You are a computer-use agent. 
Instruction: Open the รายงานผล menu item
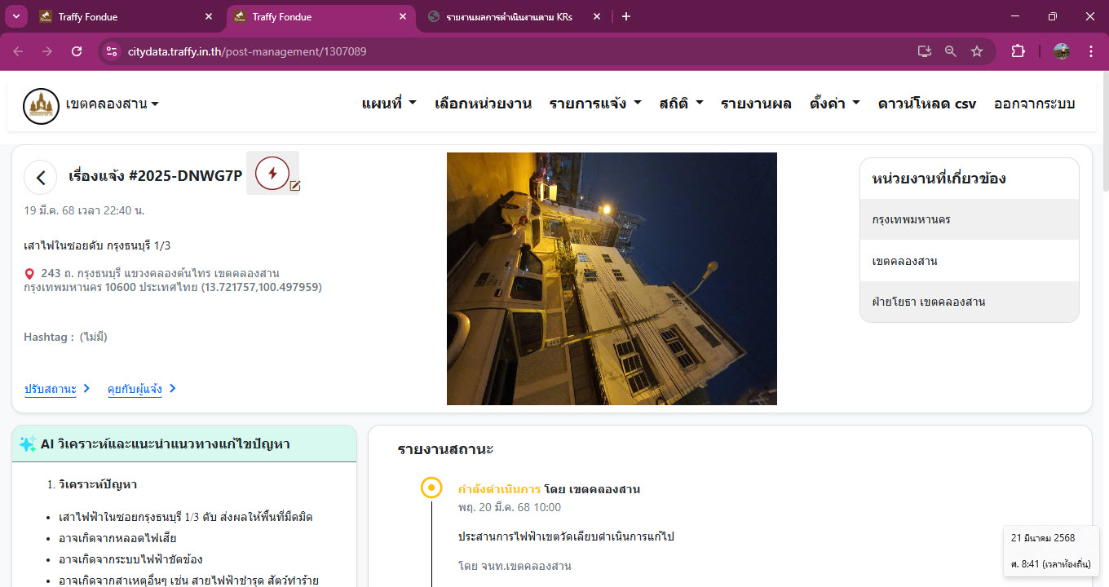(x=756, y=104)
